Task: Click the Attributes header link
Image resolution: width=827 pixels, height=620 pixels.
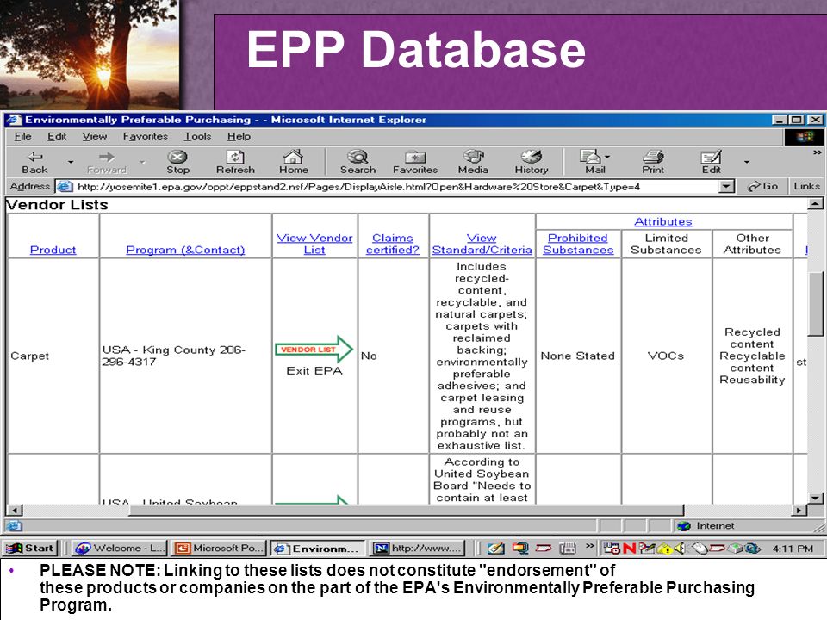Action: pos(663,222)
